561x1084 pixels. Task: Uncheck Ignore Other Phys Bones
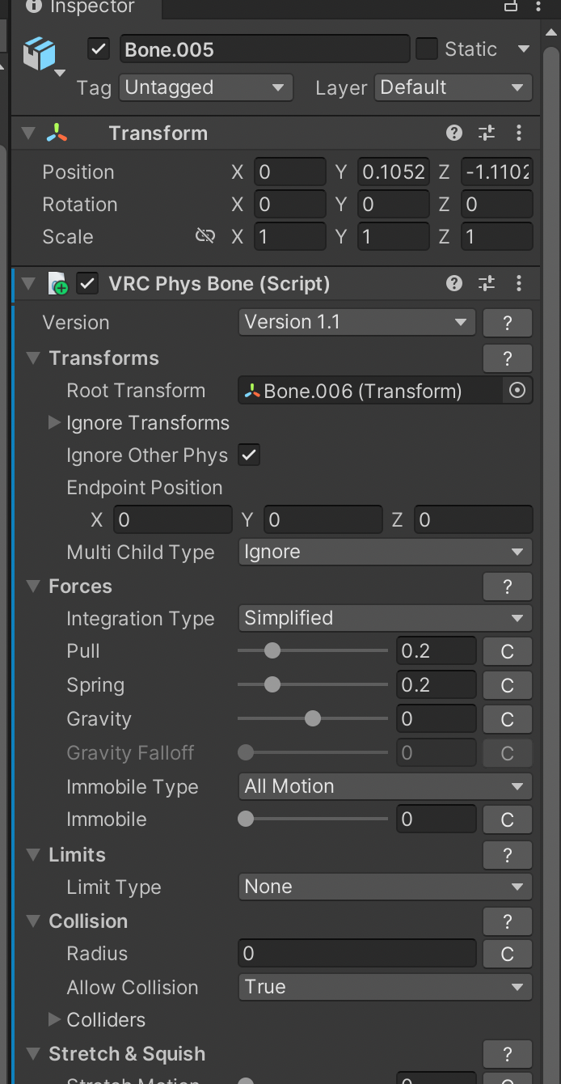pos(249,455)
